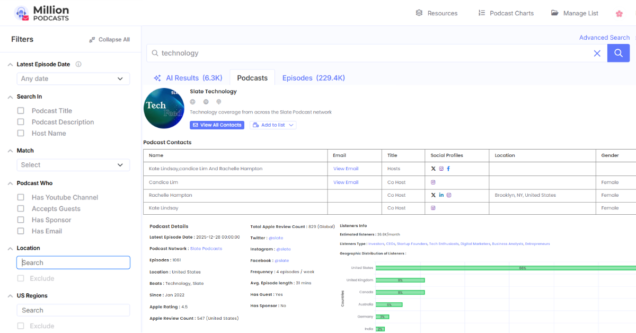Clear the search query with the X icon
The height and width of the screenshot is (333, 636).
click(x=597, y=53)
